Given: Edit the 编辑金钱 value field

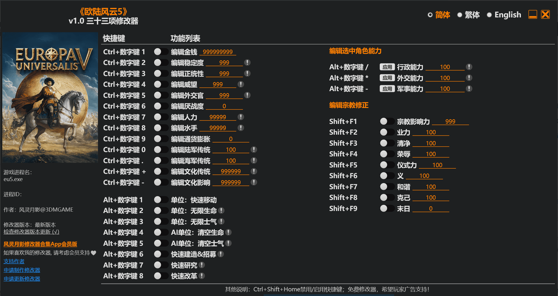Looking at the screenshot, I should [218, 52].
